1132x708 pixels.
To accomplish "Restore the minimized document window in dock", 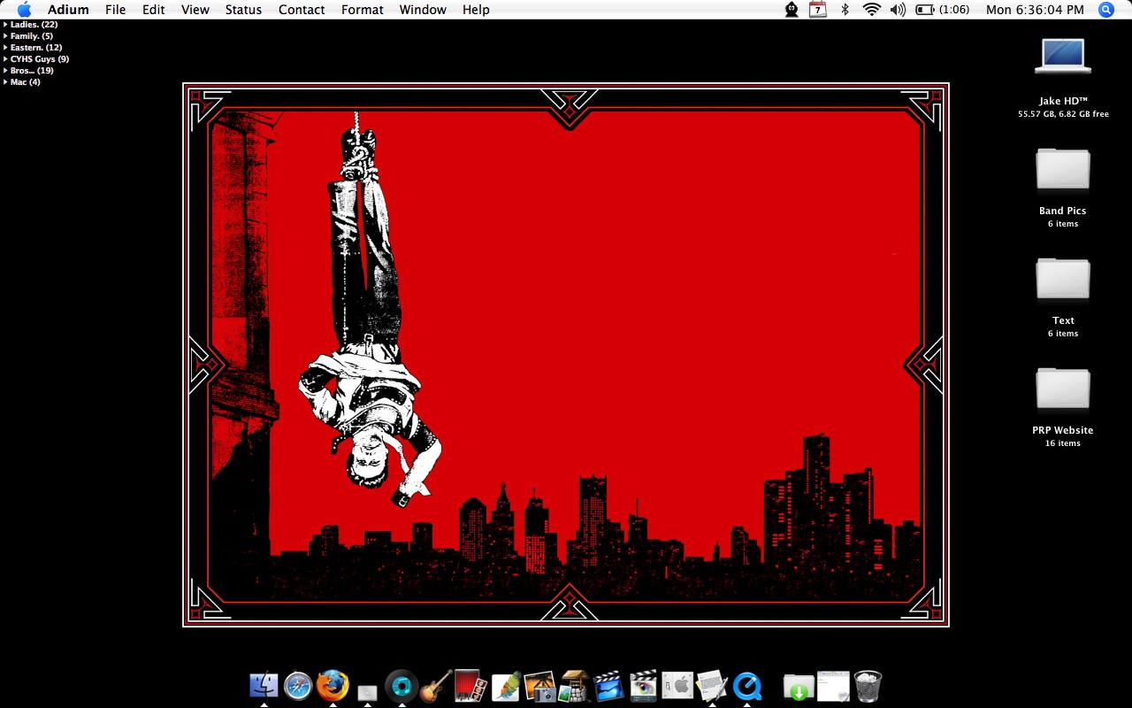I will 833,686.
